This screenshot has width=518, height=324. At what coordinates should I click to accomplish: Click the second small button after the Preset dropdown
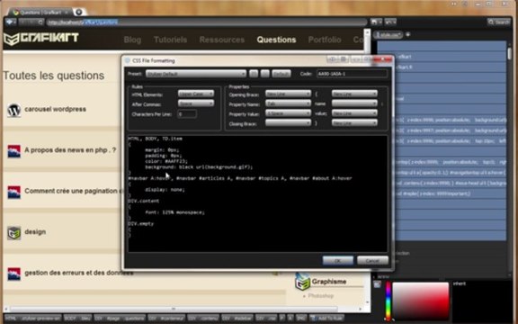pyautogui.click(x=265, y=74)
